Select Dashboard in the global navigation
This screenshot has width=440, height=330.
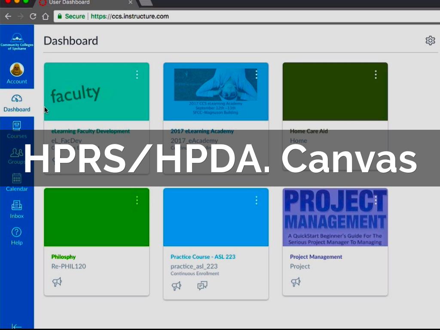click(17, 103)
